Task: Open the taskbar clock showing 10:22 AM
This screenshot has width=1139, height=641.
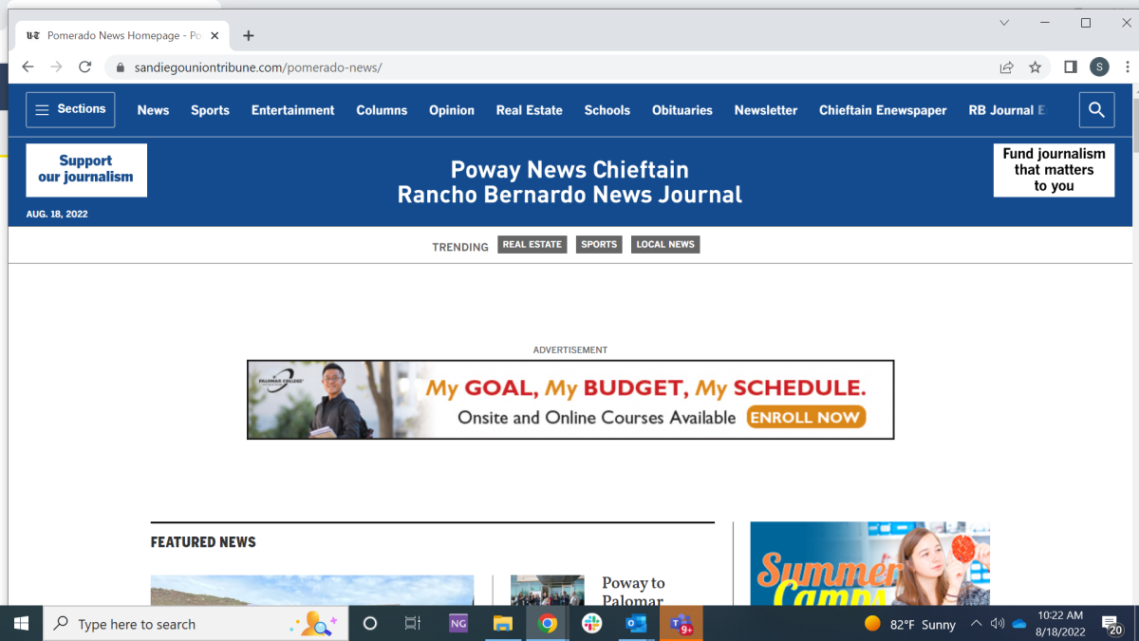Action: coord(1061,624)
